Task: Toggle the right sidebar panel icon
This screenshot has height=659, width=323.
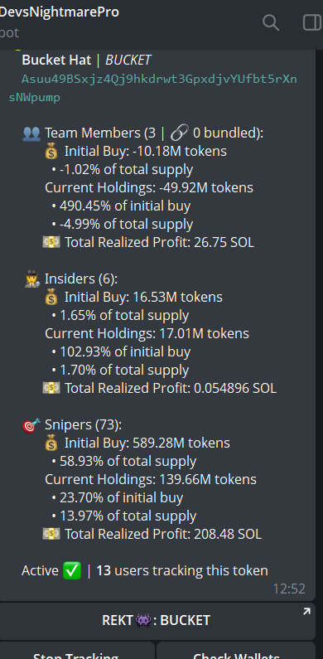Action: [312, 22]
